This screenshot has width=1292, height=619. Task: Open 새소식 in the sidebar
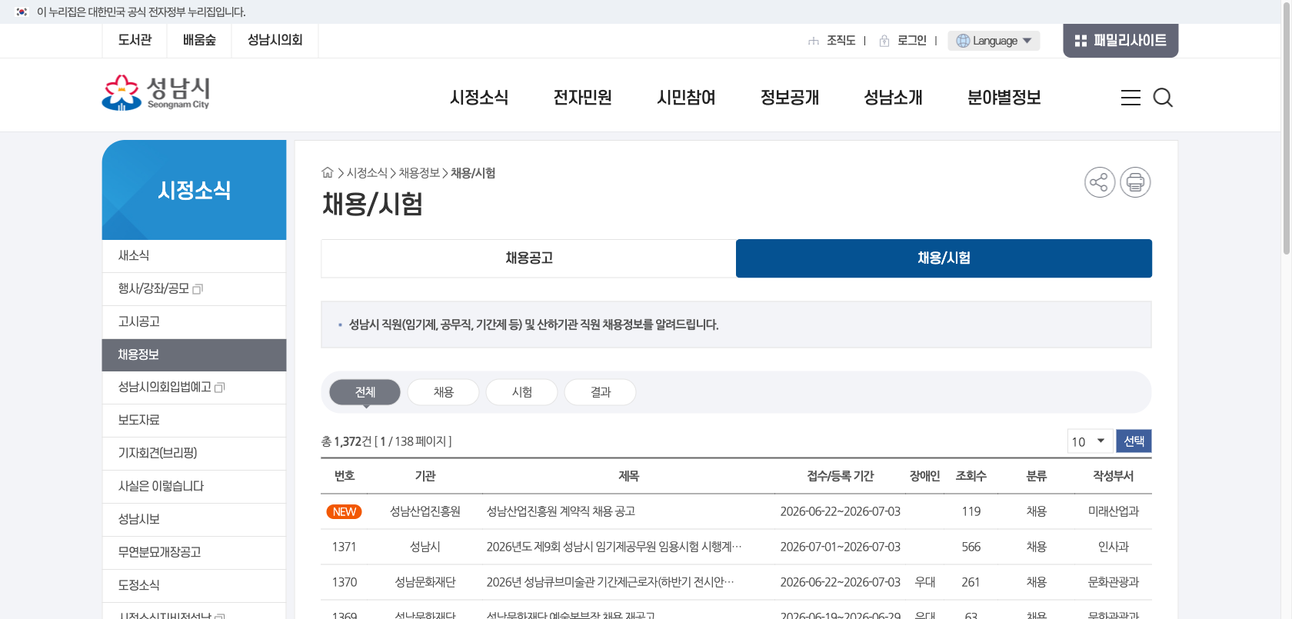[x=194, y=256]
